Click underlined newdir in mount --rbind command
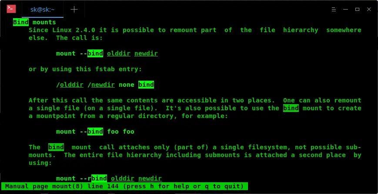Image resolution: width=378 pixels, height=194 pixels. click(x=150, y=178)
